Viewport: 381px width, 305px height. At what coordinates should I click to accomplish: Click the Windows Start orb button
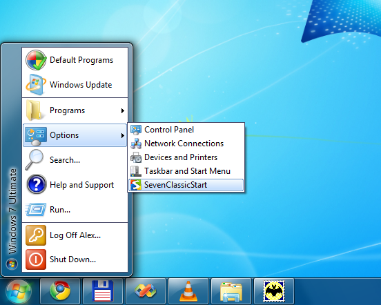pyautogui.click(x=19, y=291)
